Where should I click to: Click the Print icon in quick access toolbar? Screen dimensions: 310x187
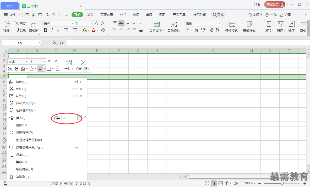[x=40, y=15]
